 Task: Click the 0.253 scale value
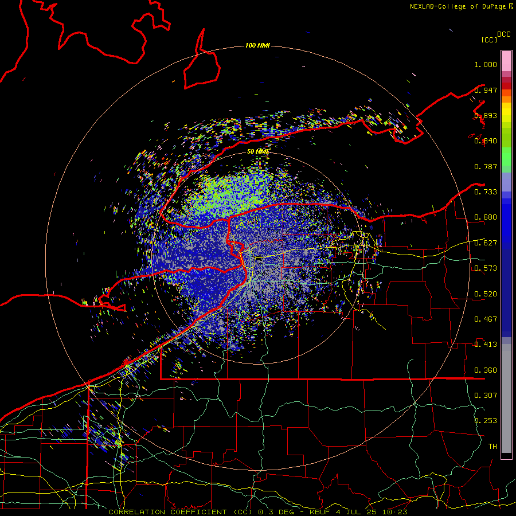point(486,421)
